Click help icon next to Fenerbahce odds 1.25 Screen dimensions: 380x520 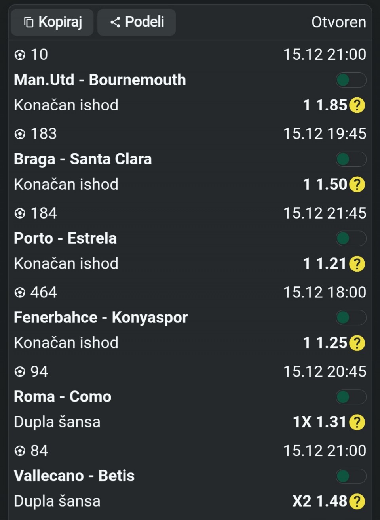(x=357, y=343)
